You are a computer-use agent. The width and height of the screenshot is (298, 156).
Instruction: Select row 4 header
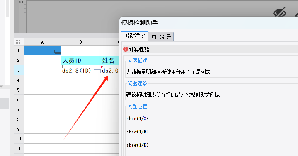19,80
